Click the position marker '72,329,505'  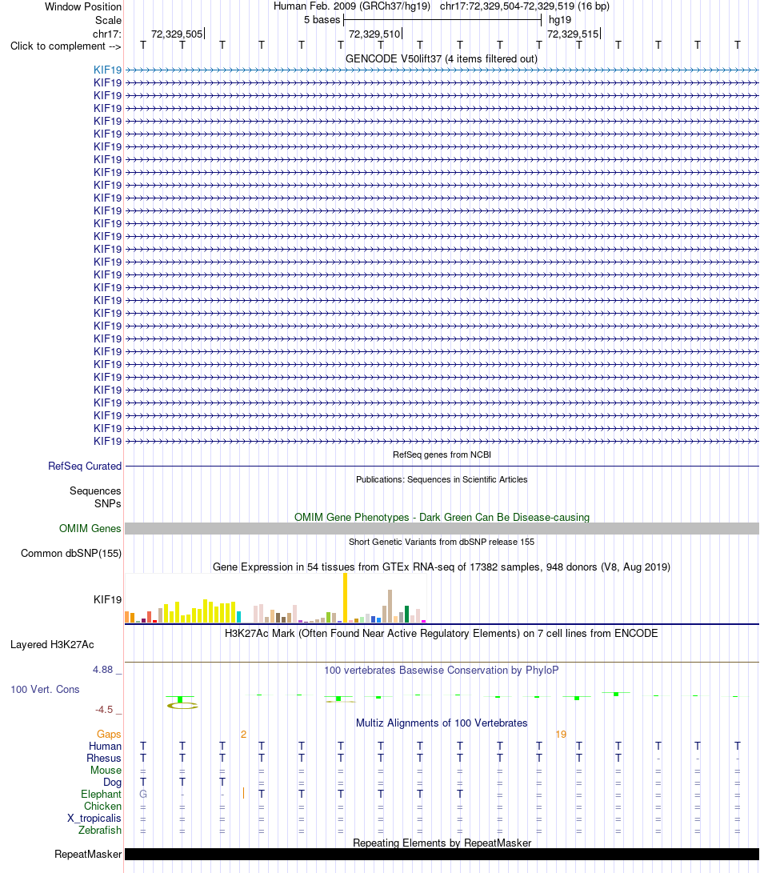coord(177,34)
